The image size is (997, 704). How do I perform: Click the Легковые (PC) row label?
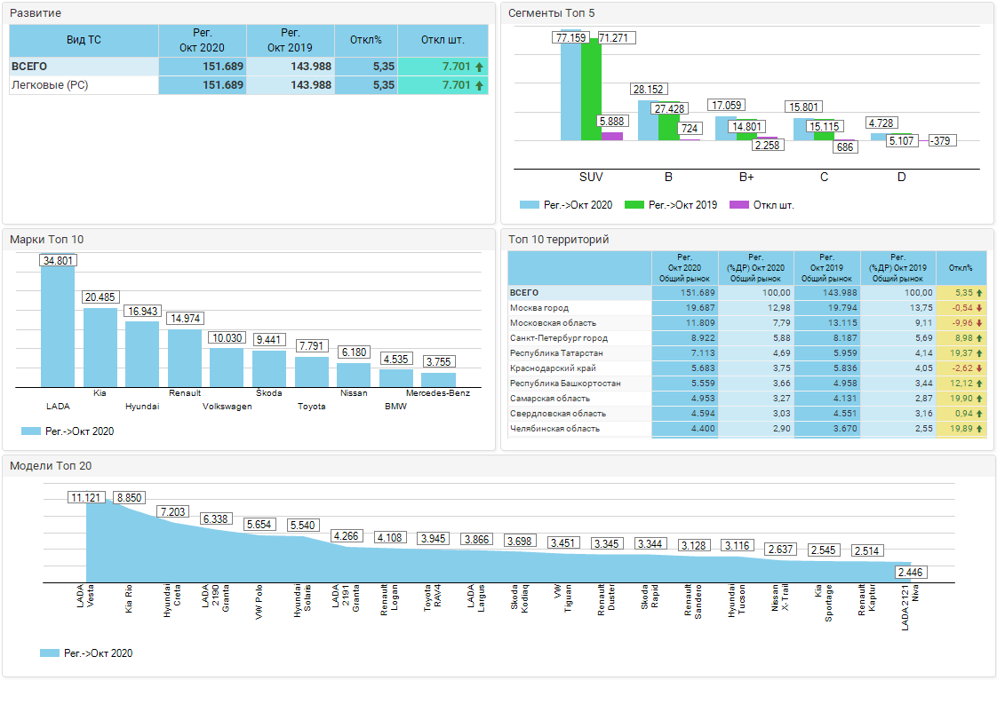(x=50, y=85)
